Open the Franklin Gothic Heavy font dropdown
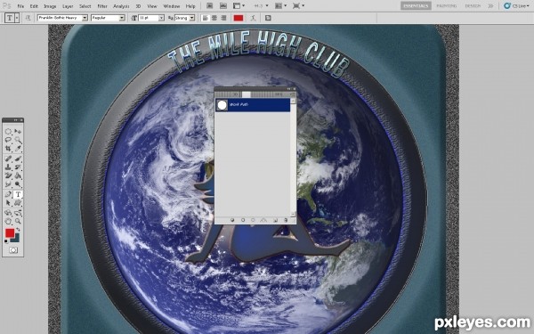The width and height of the screenshot is (534, 334). (85, 18)
